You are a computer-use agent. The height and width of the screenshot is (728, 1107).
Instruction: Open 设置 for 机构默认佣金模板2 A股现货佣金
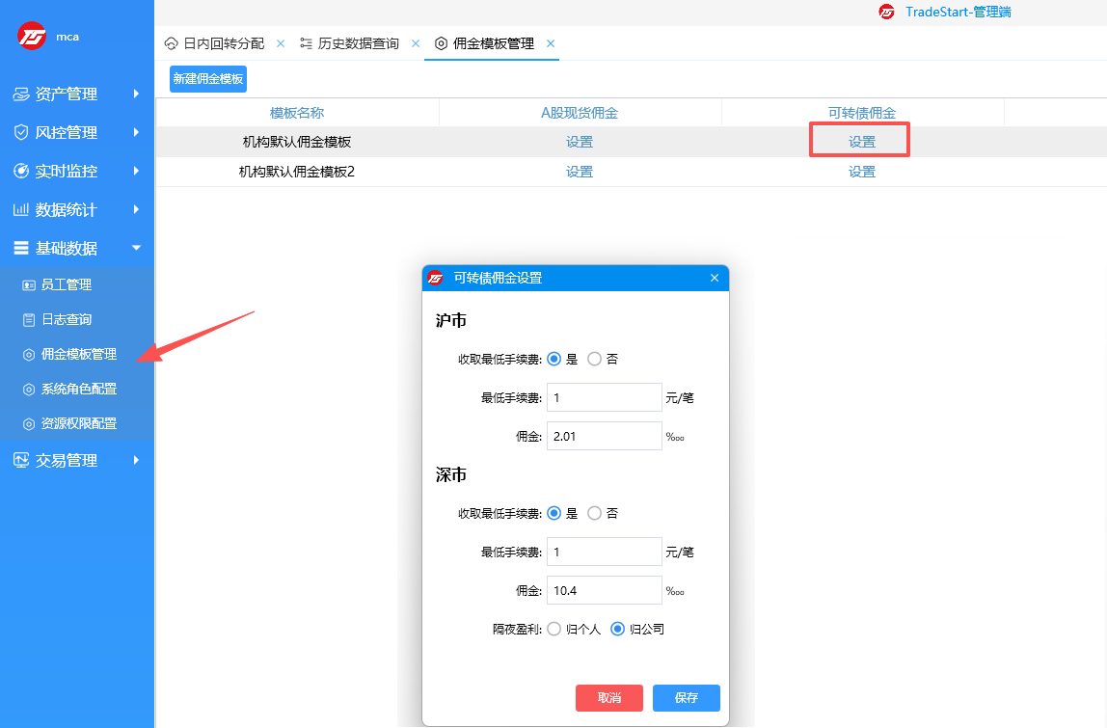(579, 170)
